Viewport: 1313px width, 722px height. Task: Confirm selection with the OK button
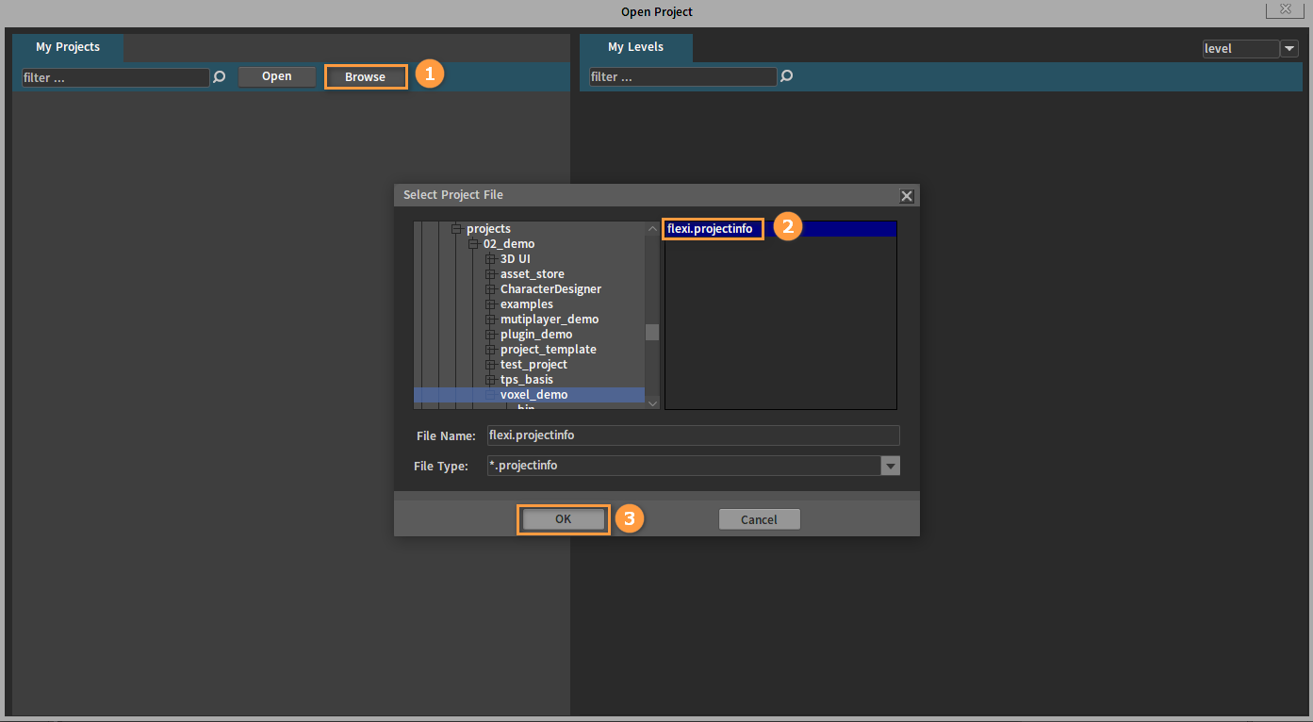(x=563, y=519)
